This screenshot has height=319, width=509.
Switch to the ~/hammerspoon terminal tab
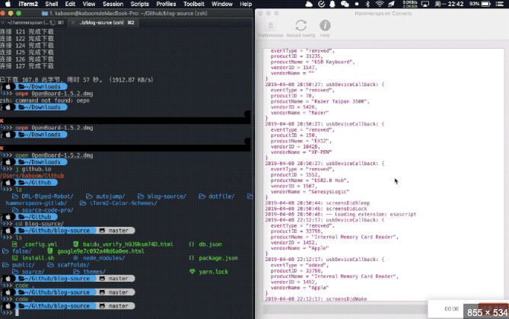pyautogui.click(x=35, y=23)
